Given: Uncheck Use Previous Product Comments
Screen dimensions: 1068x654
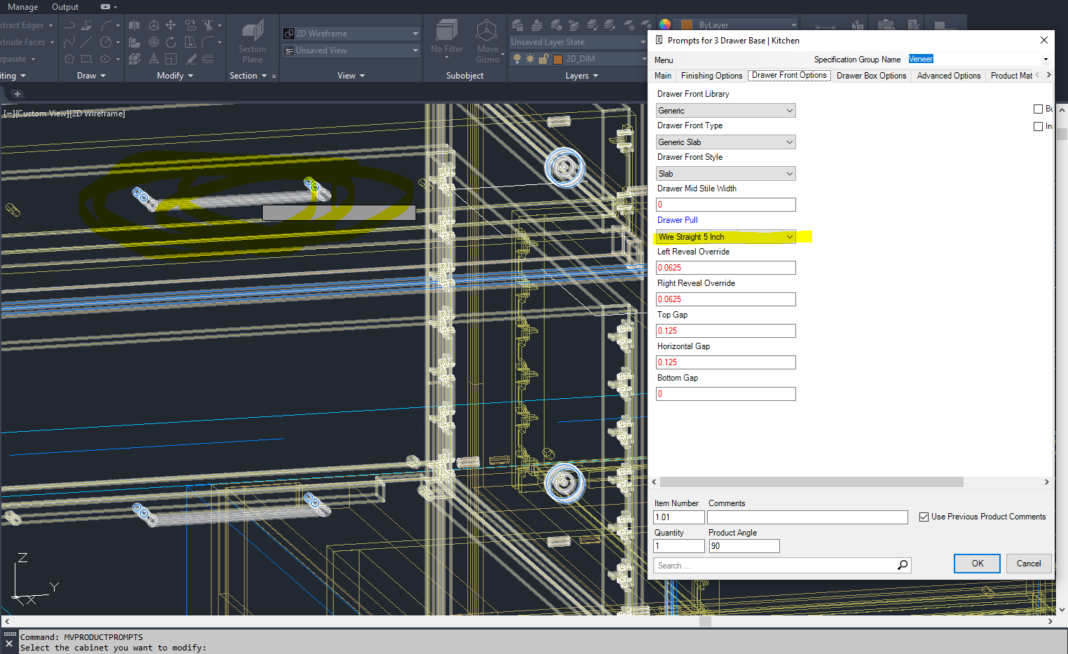Looking at the screenshot, I should tap(924, 517).
